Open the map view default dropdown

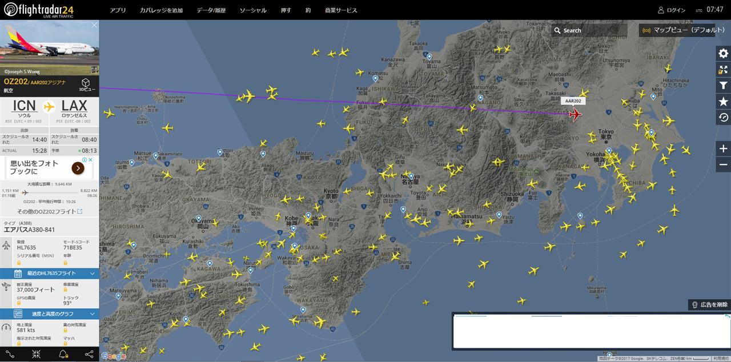point(684,30)
